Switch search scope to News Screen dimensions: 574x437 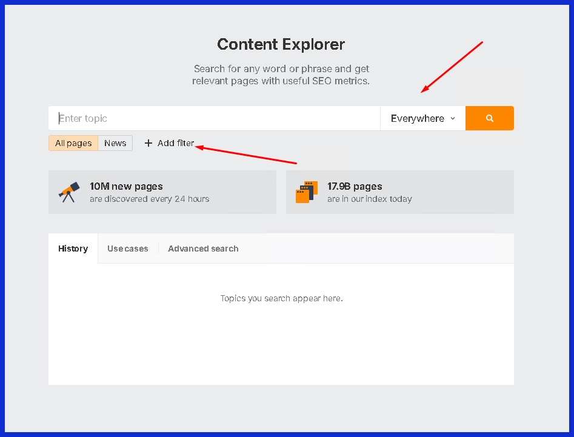coord(115,143)
